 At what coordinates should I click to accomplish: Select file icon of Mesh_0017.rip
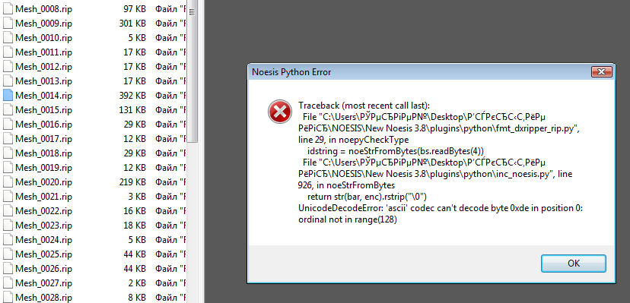(8, 139)
